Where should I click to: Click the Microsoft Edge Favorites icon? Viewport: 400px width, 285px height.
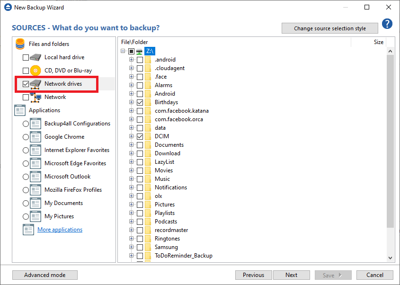coord(36,163)
